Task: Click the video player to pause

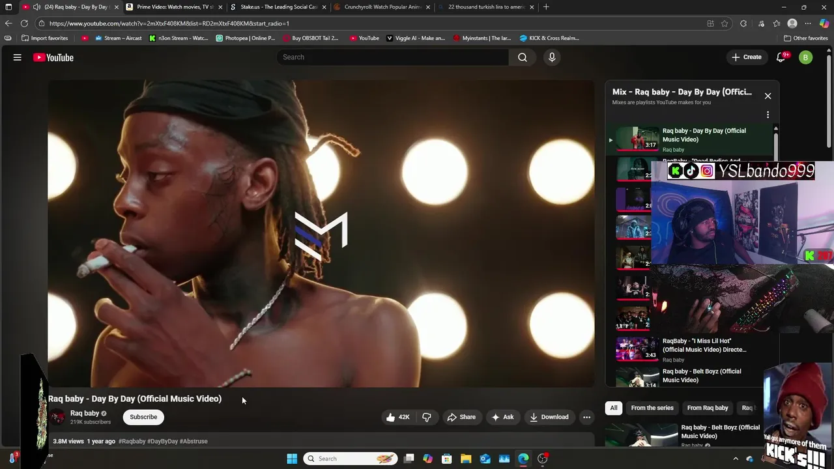Action: pyautogui.click(x=321, y=233)
